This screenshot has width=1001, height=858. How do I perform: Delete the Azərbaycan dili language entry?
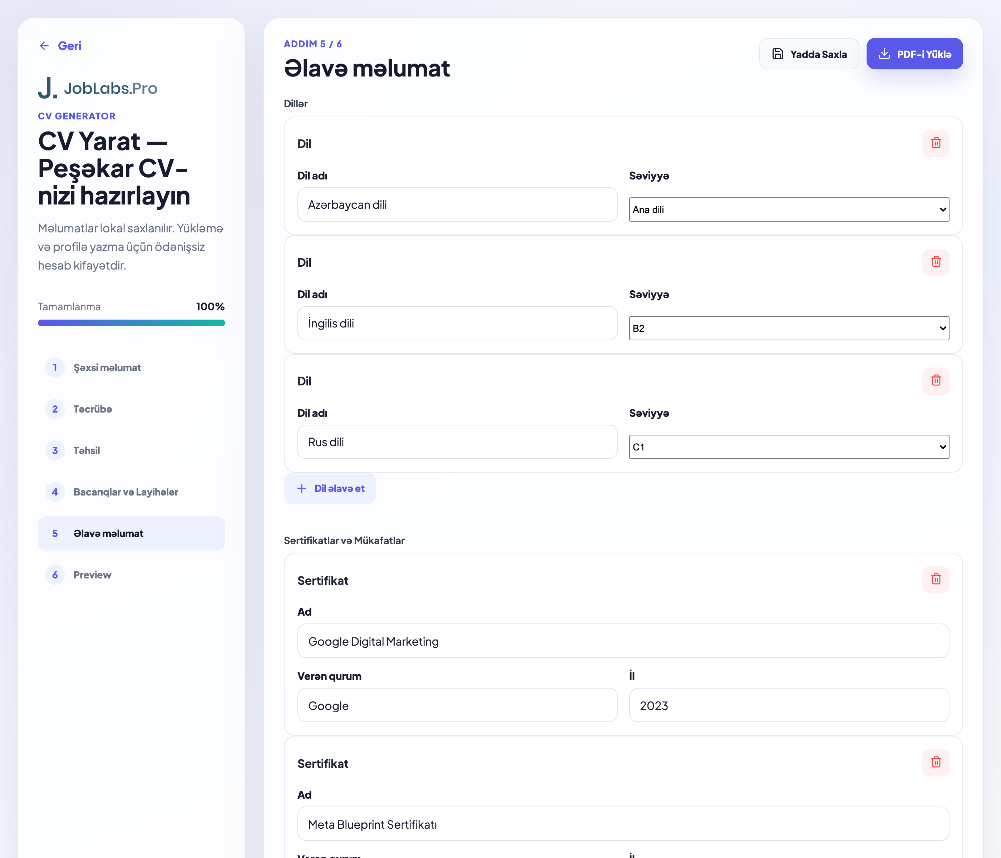936,143
